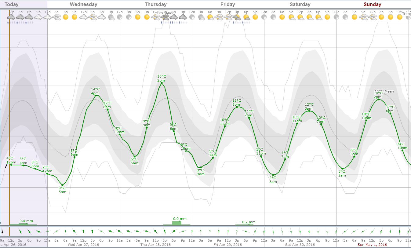This screenshot has height=248, width=411.
Task: Select Wednesday's 9a sunny icon
Action: 75,17
